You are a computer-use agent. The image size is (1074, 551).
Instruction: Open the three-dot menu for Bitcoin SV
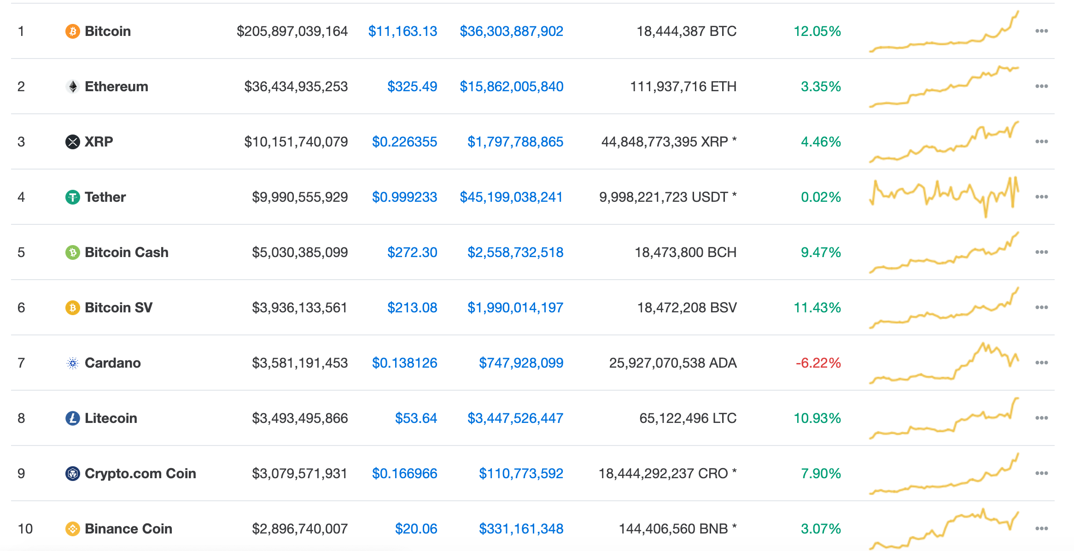[x=1041, y=308]
